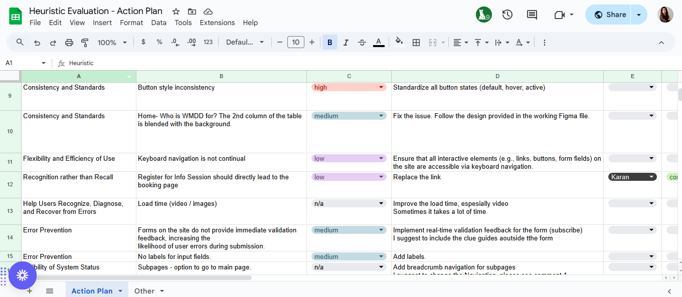682x297 pixels.
Task: Show side panel chevron at bottom right
Action: (669, 291)
